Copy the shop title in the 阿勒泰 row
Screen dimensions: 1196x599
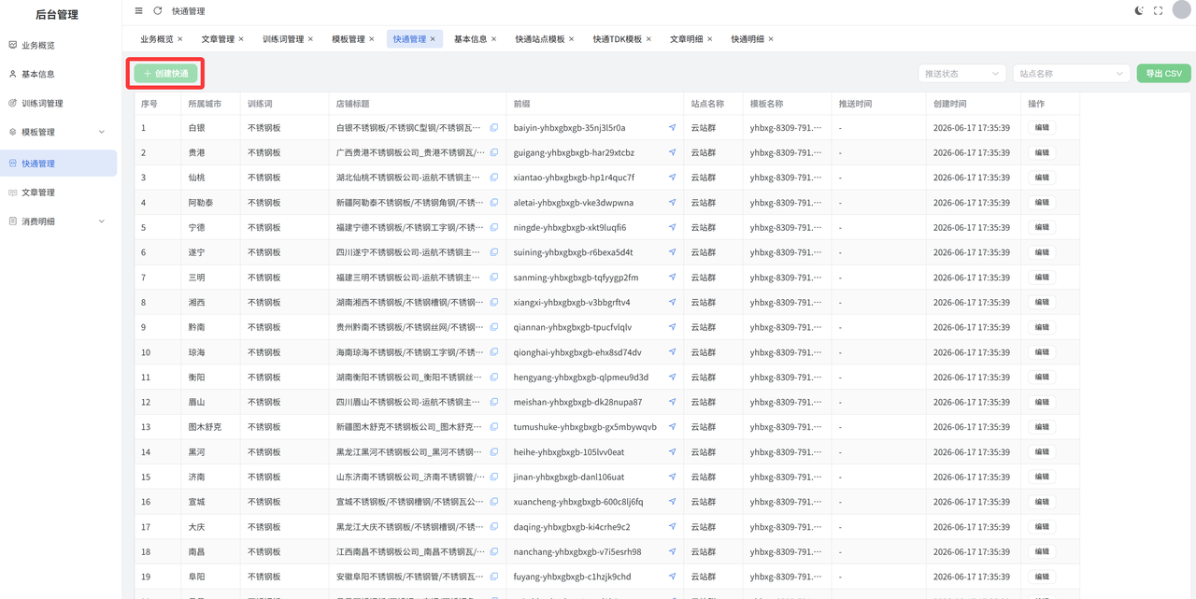494,203
